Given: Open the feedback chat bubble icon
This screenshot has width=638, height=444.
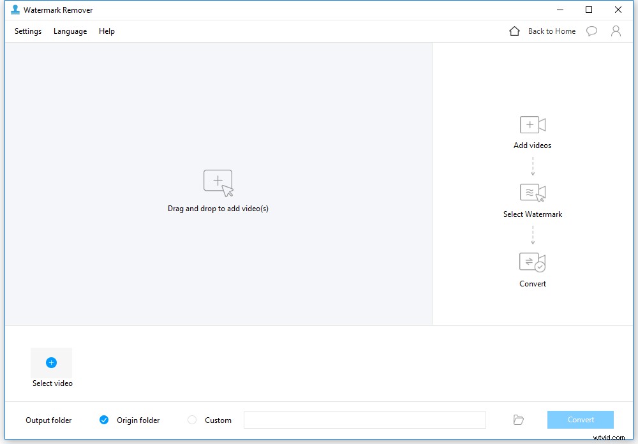Looking at the screenshot, I should coord(591,31).
